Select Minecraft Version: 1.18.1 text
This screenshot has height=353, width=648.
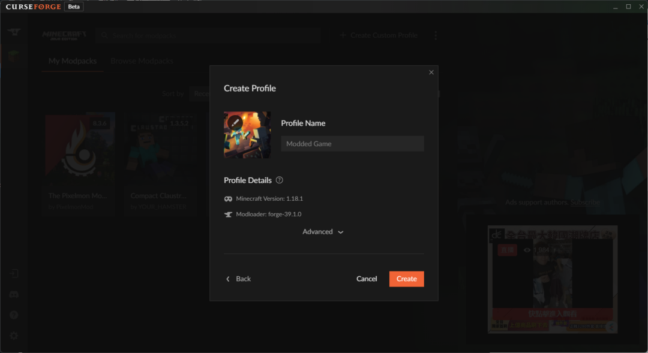click(x=269, y=198)
